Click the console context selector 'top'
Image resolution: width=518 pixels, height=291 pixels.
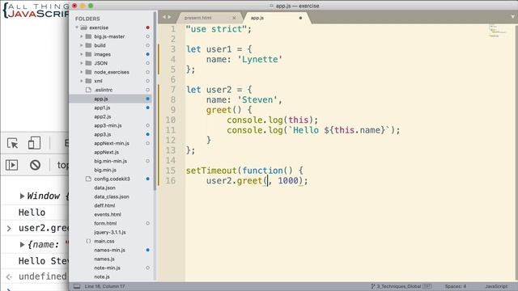tap(62, 165)
